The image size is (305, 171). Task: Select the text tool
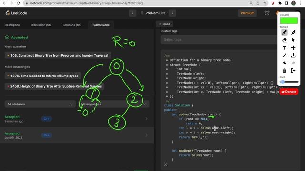[x=285, y=47]
